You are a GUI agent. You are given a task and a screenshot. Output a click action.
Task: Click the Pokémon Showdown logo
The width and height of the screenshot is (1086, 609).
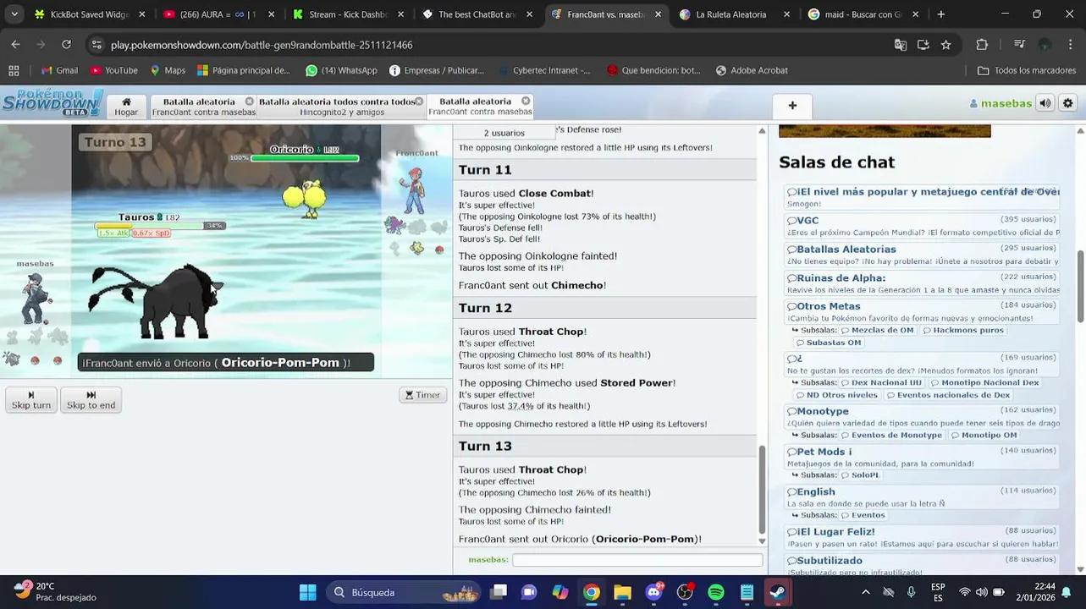pos(52,103)
